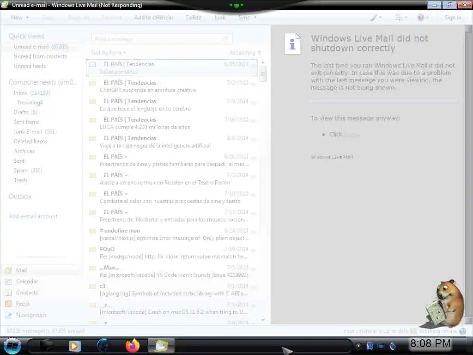This screenshot has height=355, width=473.
Task: Expand EL PAÍS conversation 'Preestreno de Norberta'
Action: [126, 213]
